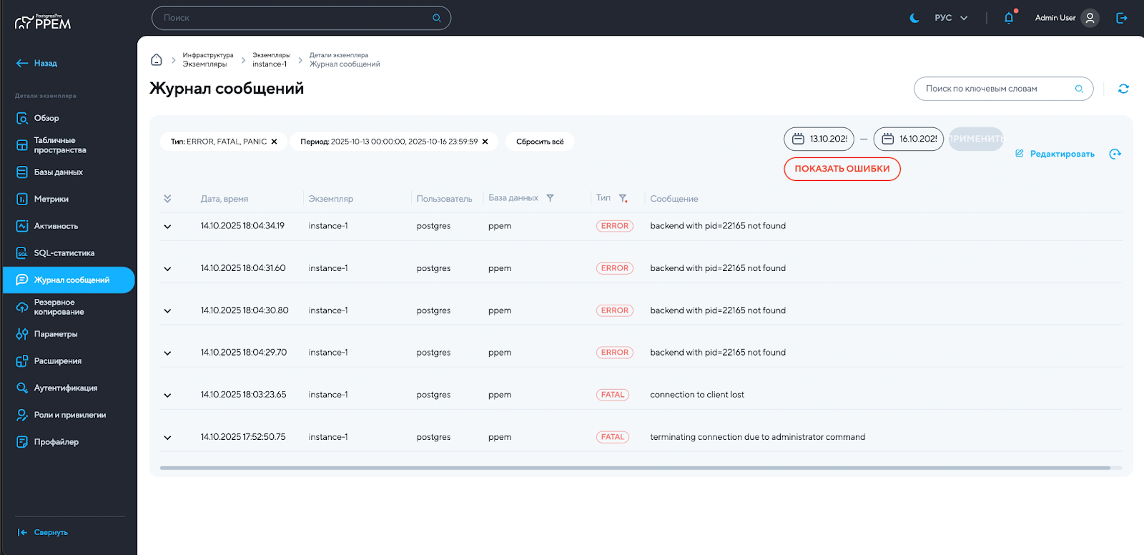Click 'connection to client lost' message
This screenshot has height=555, width=1144.
(697, 395)
